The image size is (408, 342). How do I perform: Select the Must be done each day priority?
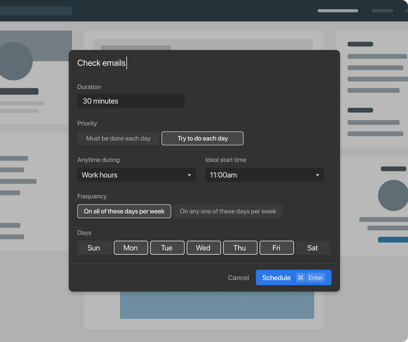click(118, 138)
